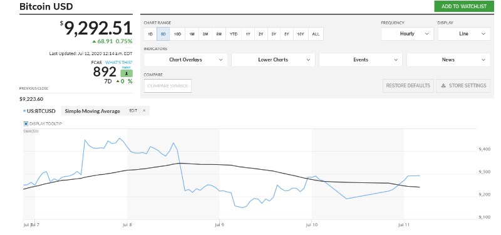Viewport: 501px width, 235px height.
Task: Toggle the Display Tooltip checkbox
Action: (x=26, y=123)
